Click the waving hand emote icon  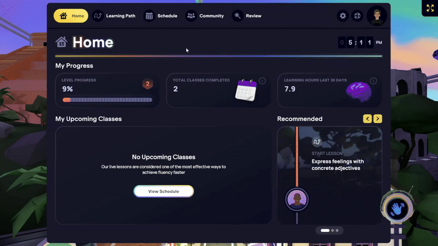coord(396,208)
